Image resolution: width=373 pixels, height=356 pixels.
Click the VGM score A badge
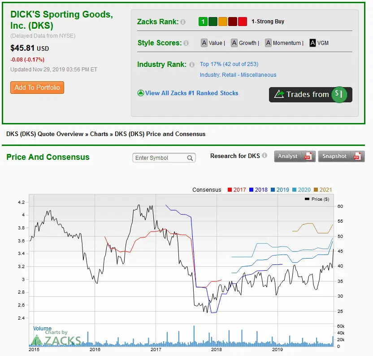coord(312,43)
